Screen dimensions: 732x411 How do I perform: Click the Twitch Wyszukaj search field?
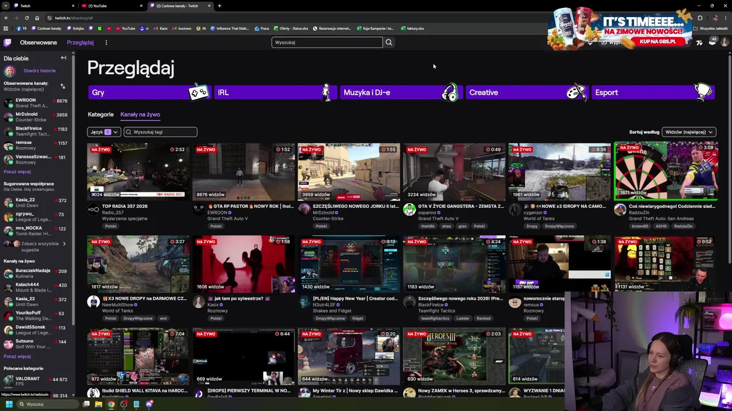[x=327, y=42]
